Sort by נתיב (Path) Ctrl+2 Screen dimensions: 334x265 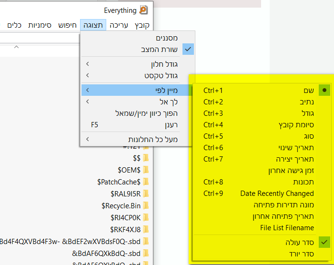(262, 102)
